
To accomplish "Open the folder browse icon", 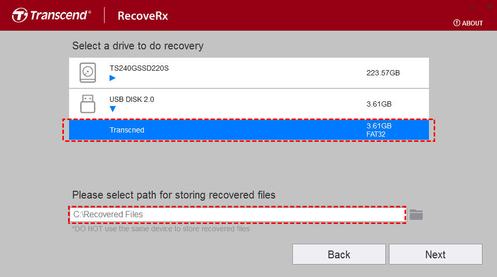I will (x=416, y=215).
